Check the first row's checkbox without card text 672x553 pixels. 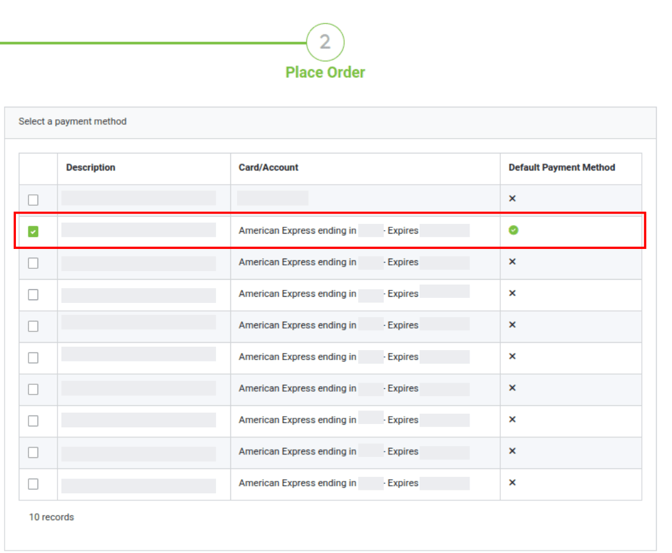[33, 200]
